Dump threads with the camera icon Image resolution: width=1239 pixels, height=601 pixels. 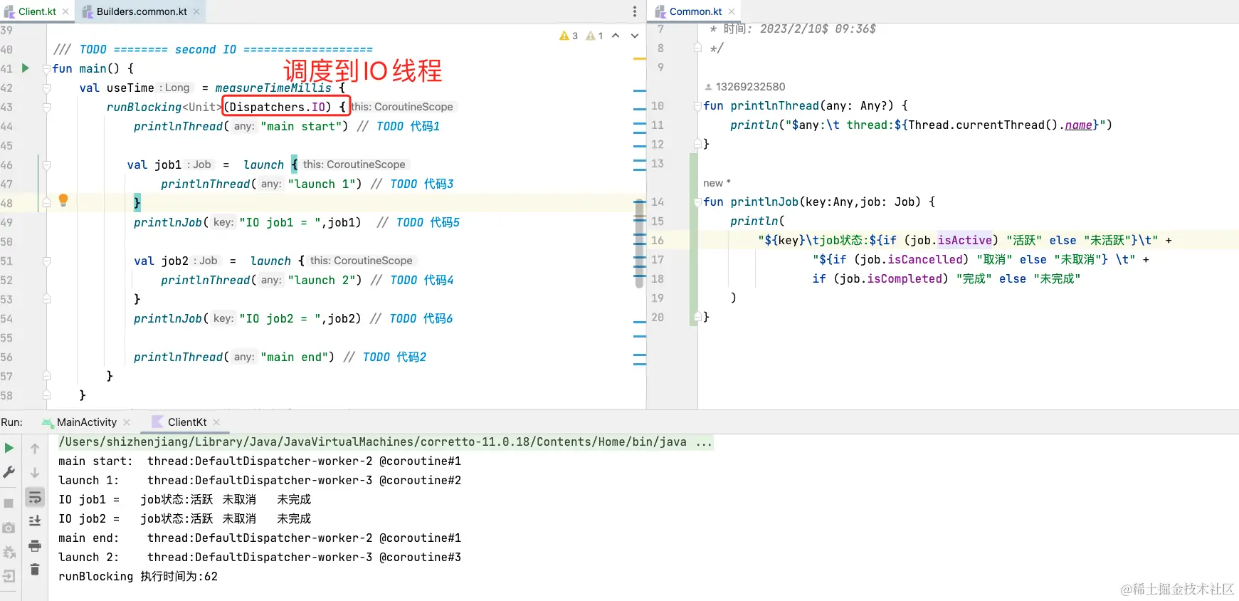point(9,528)
